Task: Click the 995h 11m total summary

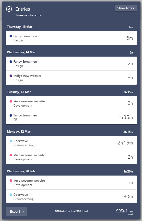Action: tap(125, 212)
